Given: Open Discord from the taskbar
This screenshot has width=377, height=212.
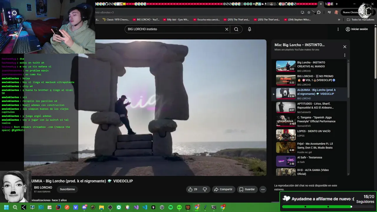Looking at the screenshot, I should click(x=84, y=207).
